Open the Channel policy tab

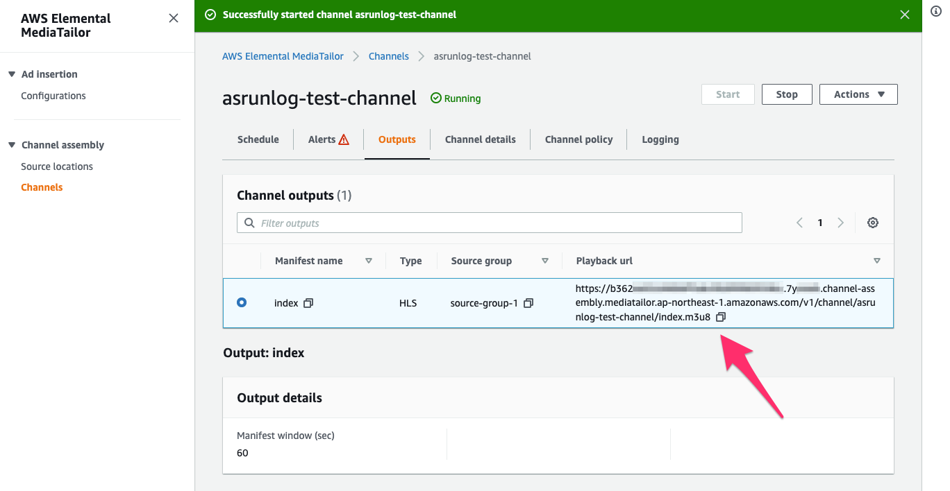point(579,139)
